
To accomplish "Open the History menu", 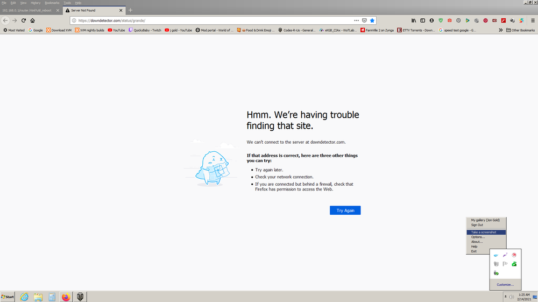I will click(36, 3).
